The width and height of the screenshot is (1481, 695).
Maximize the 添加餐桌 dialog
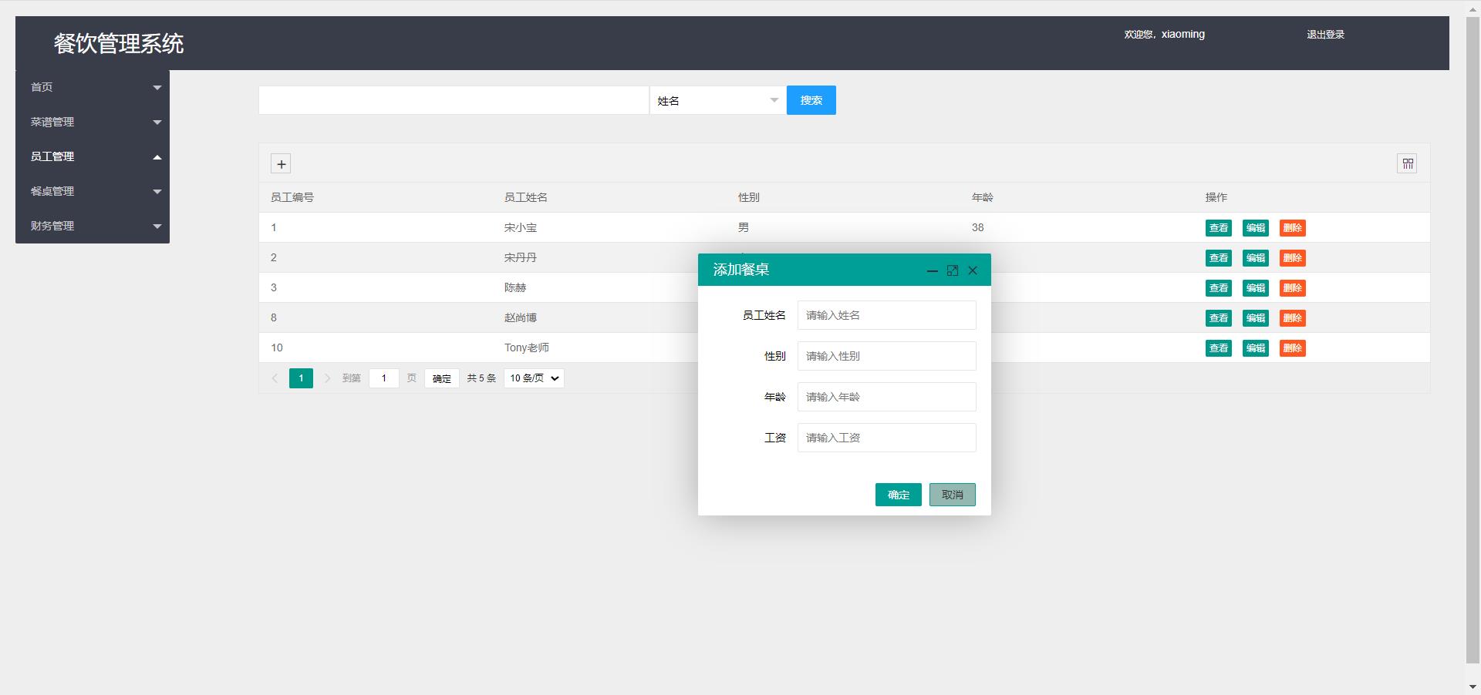(x=953, y=270)
